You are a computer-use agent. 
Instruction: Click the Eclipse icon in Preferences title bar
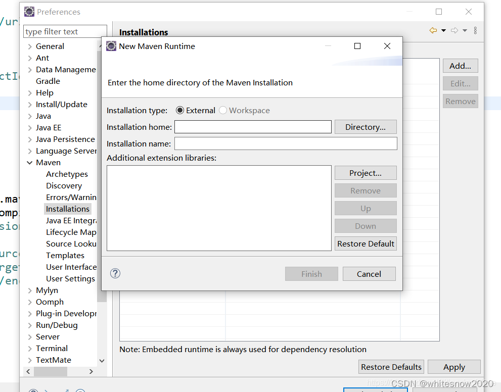tap(29, 11)
